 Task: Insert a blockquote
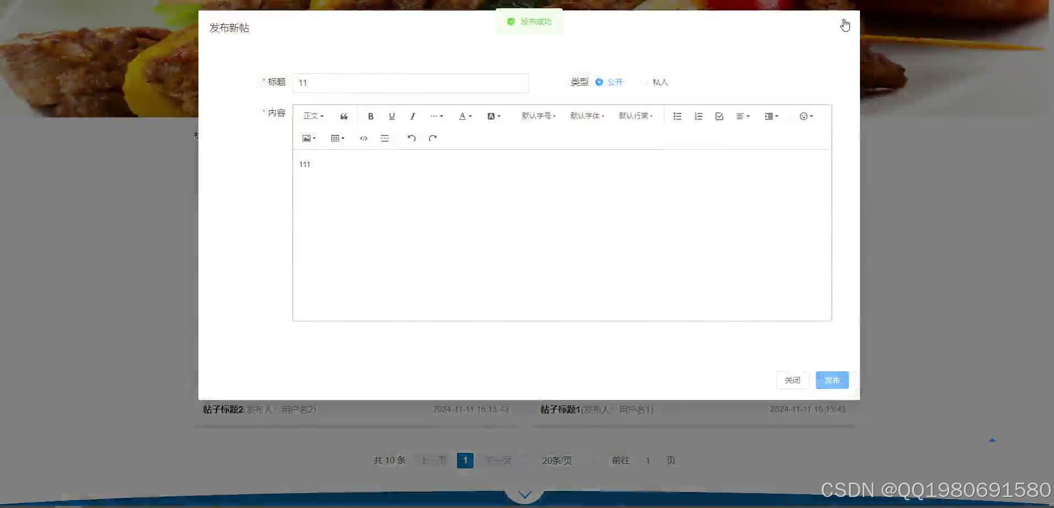(x=344, y=116)
